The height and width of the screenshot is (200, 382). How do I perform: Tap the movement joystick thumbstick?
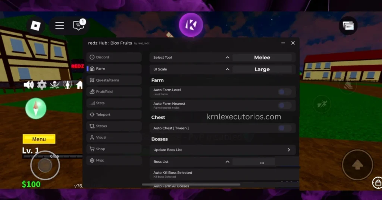[45, 165]
